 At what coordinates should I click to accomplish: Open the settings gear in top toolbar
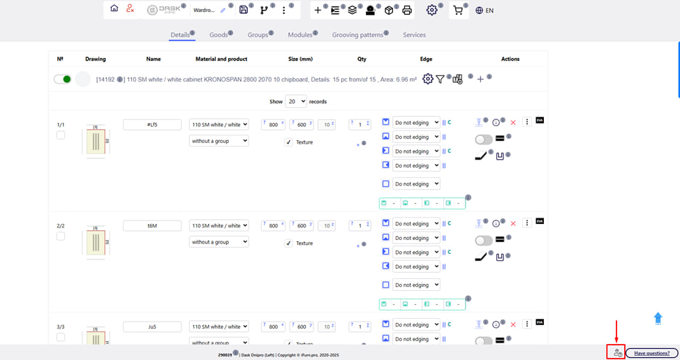(x=431, y=10)
